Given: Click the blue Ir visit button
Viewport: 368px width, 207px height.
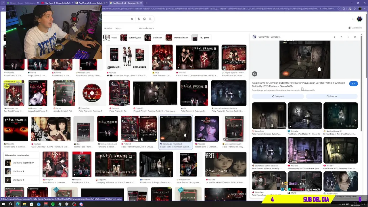Looking at the screenshot, I should coord(353,84).
